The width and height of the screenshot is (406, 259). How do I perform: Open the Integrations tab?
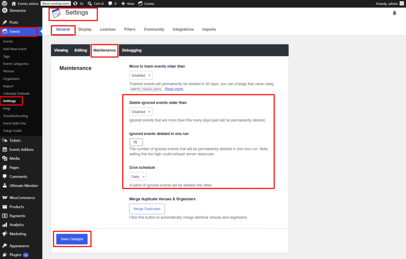pos(183,29)
